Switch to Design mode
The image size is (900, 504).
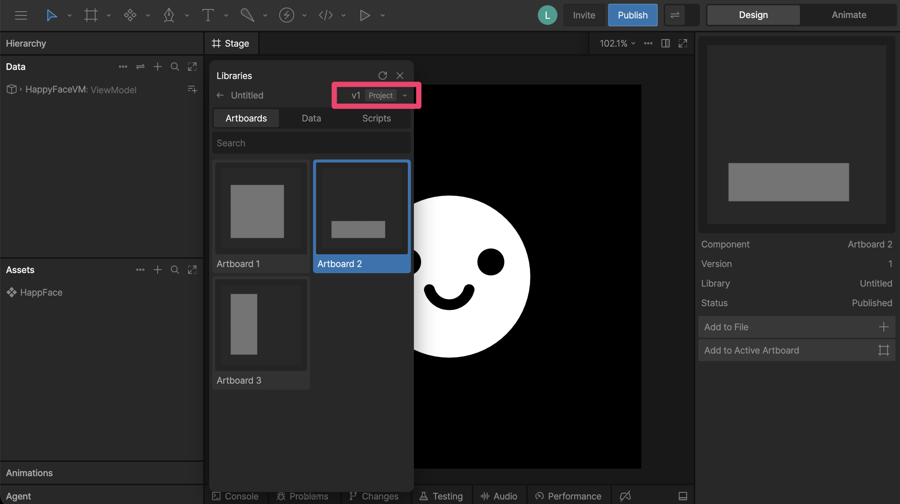tap(753, 15)
